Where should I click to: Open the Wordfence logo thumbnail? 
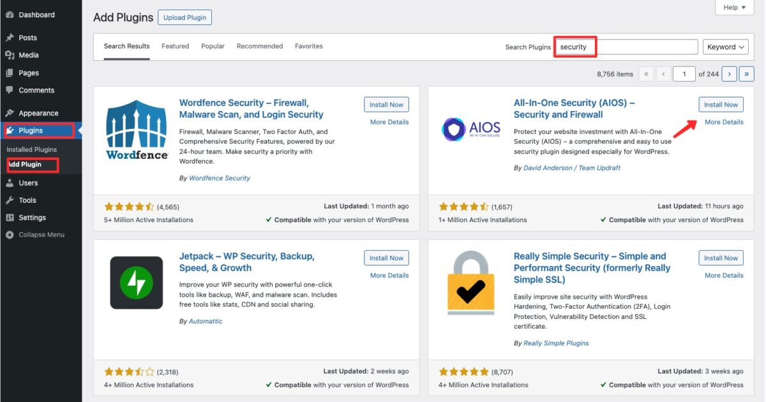(137, 130)
